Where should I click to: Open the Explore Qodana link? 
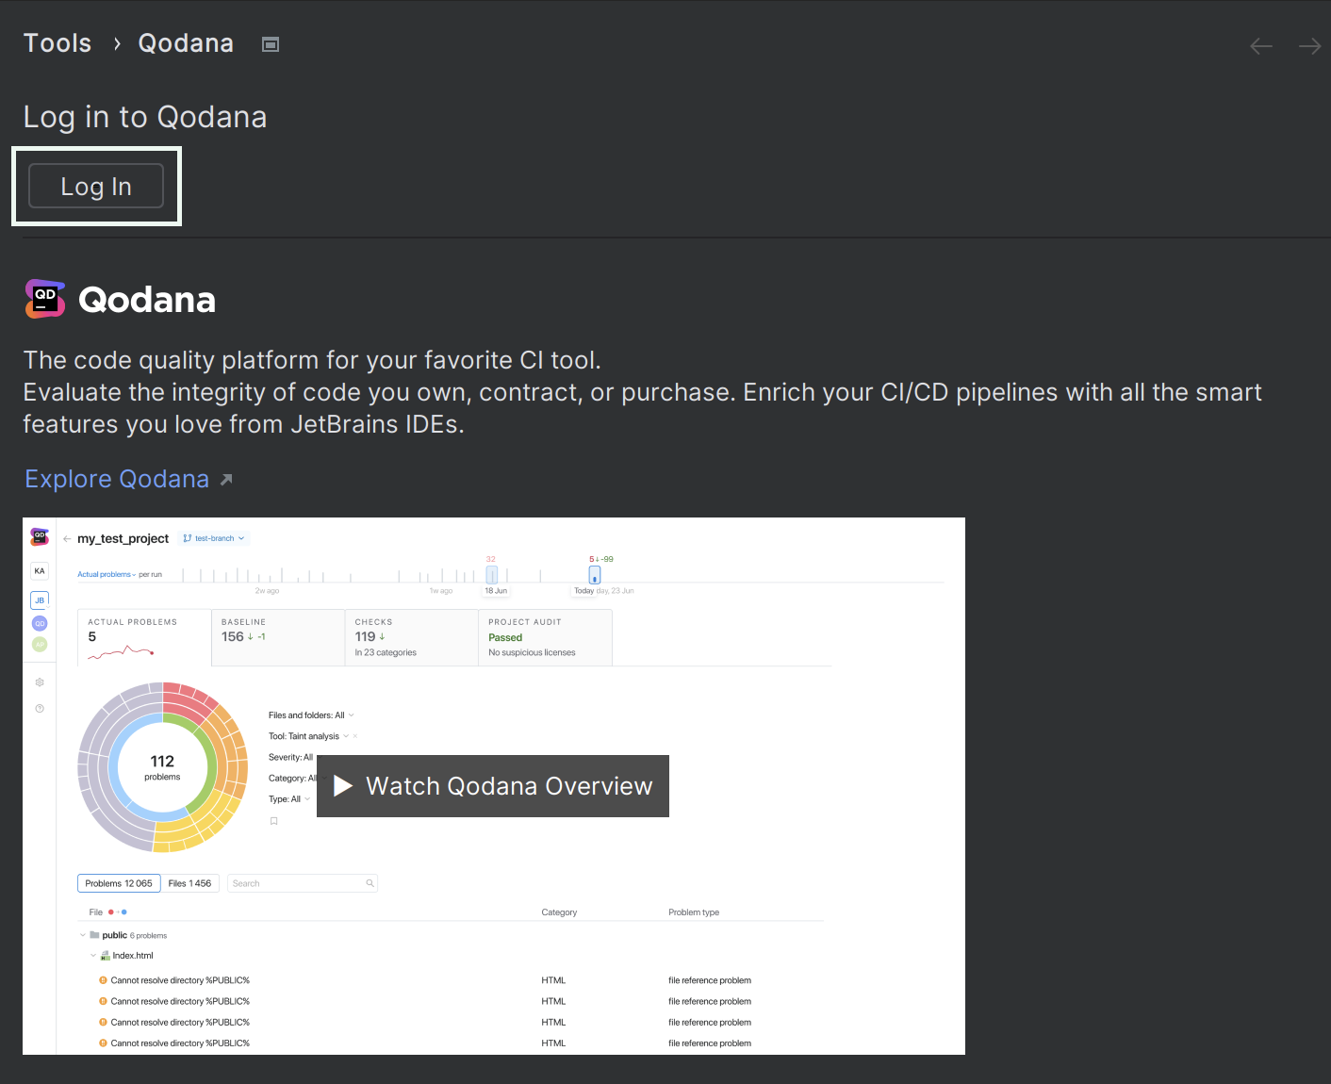click(116, 479)
